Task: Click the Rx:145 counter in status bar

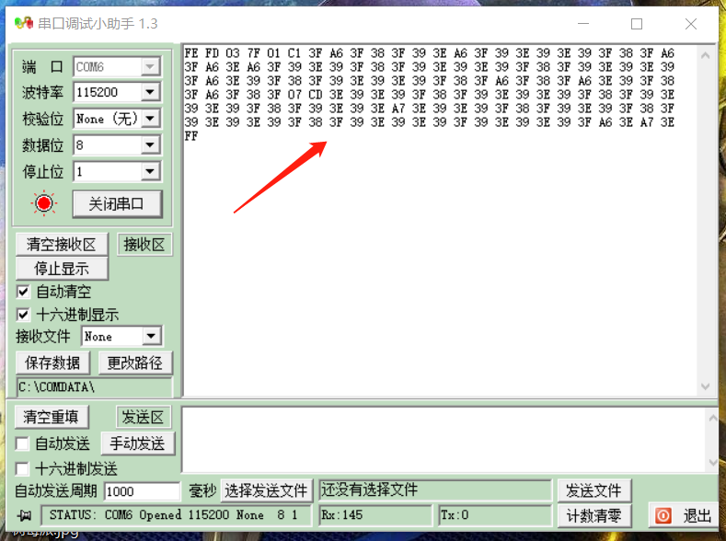Action: pos(375,515)
